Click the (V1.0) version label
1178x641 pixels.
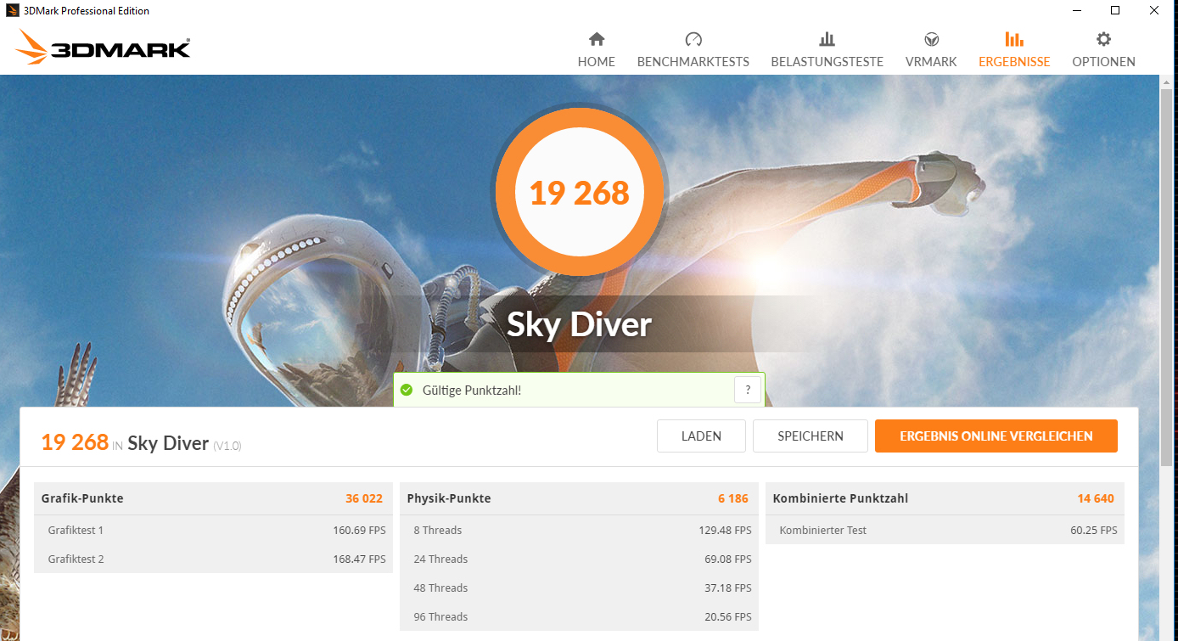pos(227,446)
